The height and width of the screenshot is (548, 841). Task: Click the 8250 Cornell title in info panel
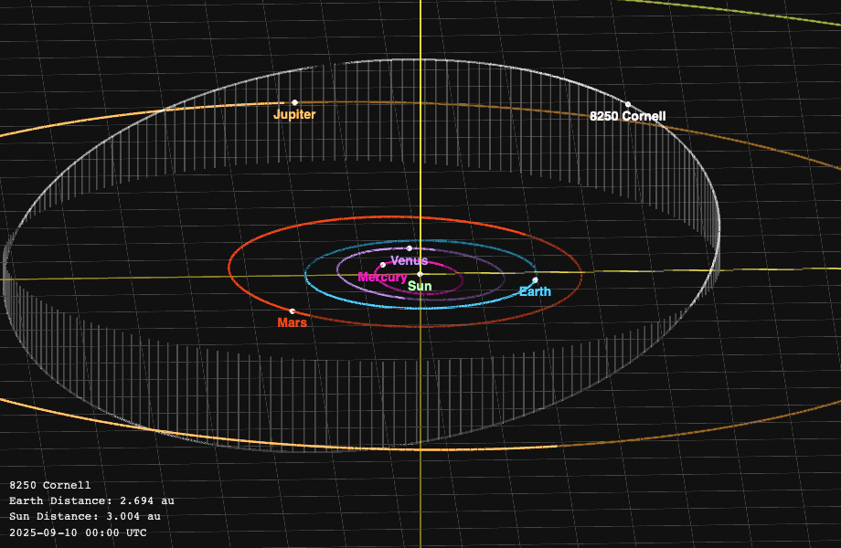(50, 486)
